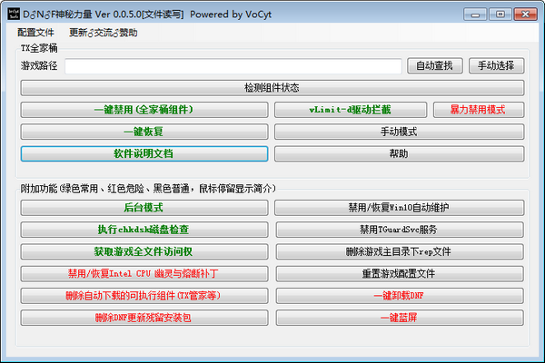Click 删除DNF更新残留安装包 button
Screen dimensions: 545x363
144,318
